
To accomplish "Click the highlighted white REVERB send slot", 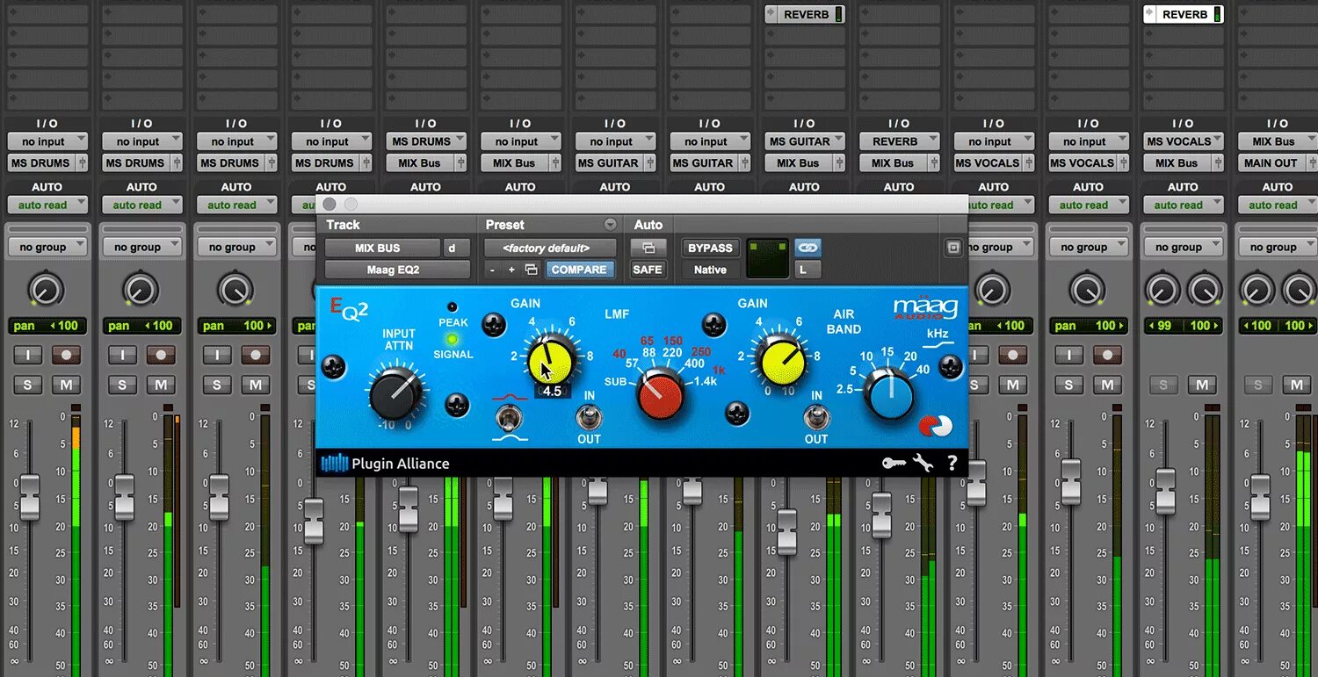I will [1184, 14].
